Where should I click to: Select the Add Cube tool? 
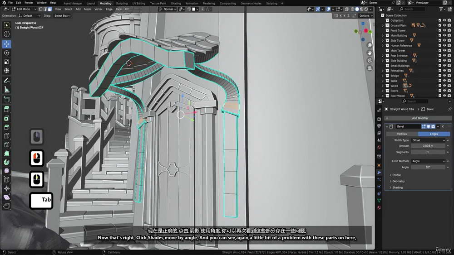pos(6,100)
